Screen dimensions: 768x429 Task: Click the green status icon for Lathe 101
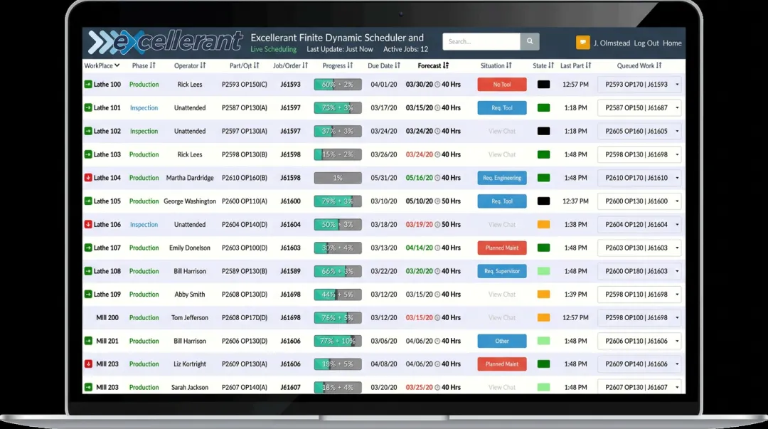pos(88,108)
